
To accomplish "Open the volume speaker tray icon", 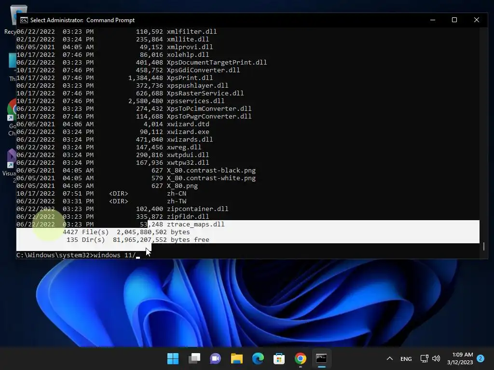I will coord(436,358).
